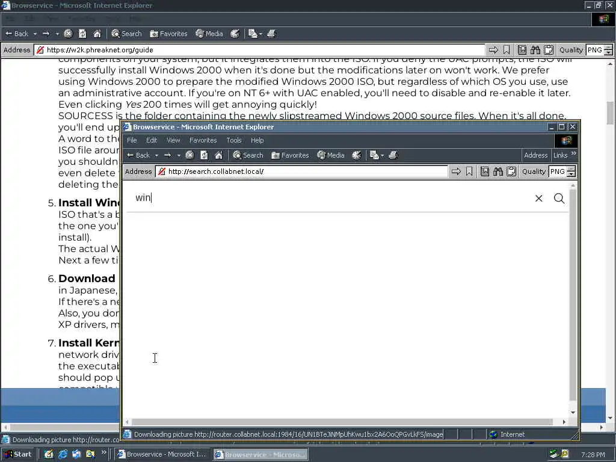The width and height of the screenshot is (616, 462).
Task: Open the Edit menu in the front window
Action: click(x=152, y=140)
